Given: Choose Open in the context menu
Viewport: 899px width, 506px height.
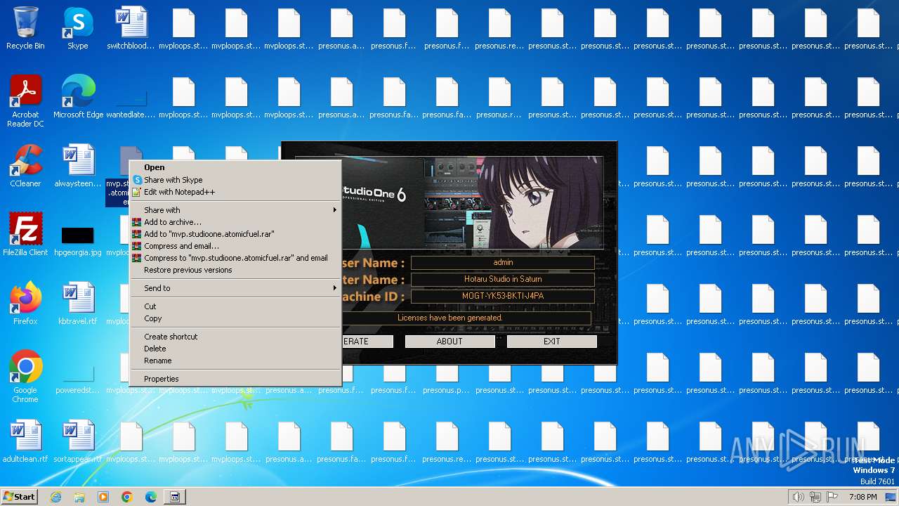Looking at the screenshot, I should 235,167.
